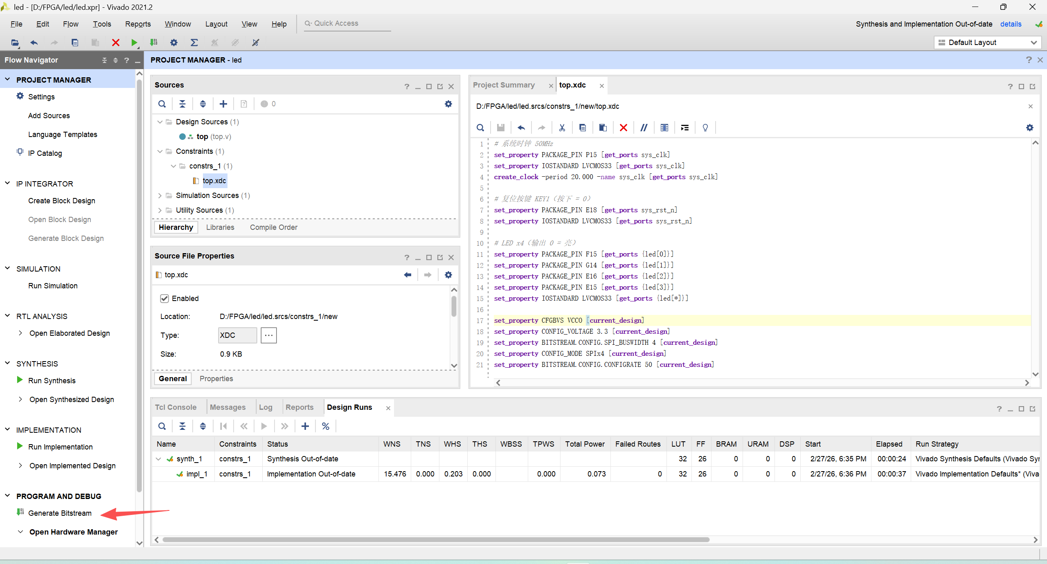Click Generate Bitstream in Flow Navigator
Viewport: 1047px width, 564px height.
[60, 513]
